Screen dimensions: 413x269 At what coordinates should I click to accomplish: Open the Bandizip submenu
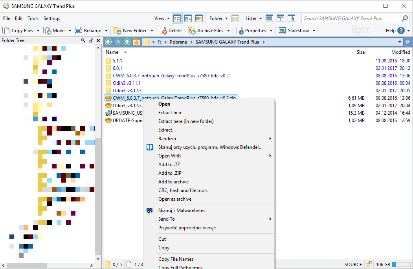coord(209,139)
